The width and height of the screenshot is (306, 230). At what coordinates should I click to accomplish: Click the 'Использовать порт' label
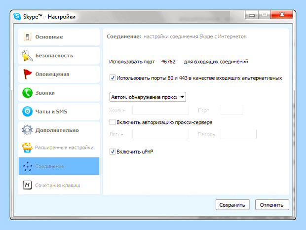132,62
